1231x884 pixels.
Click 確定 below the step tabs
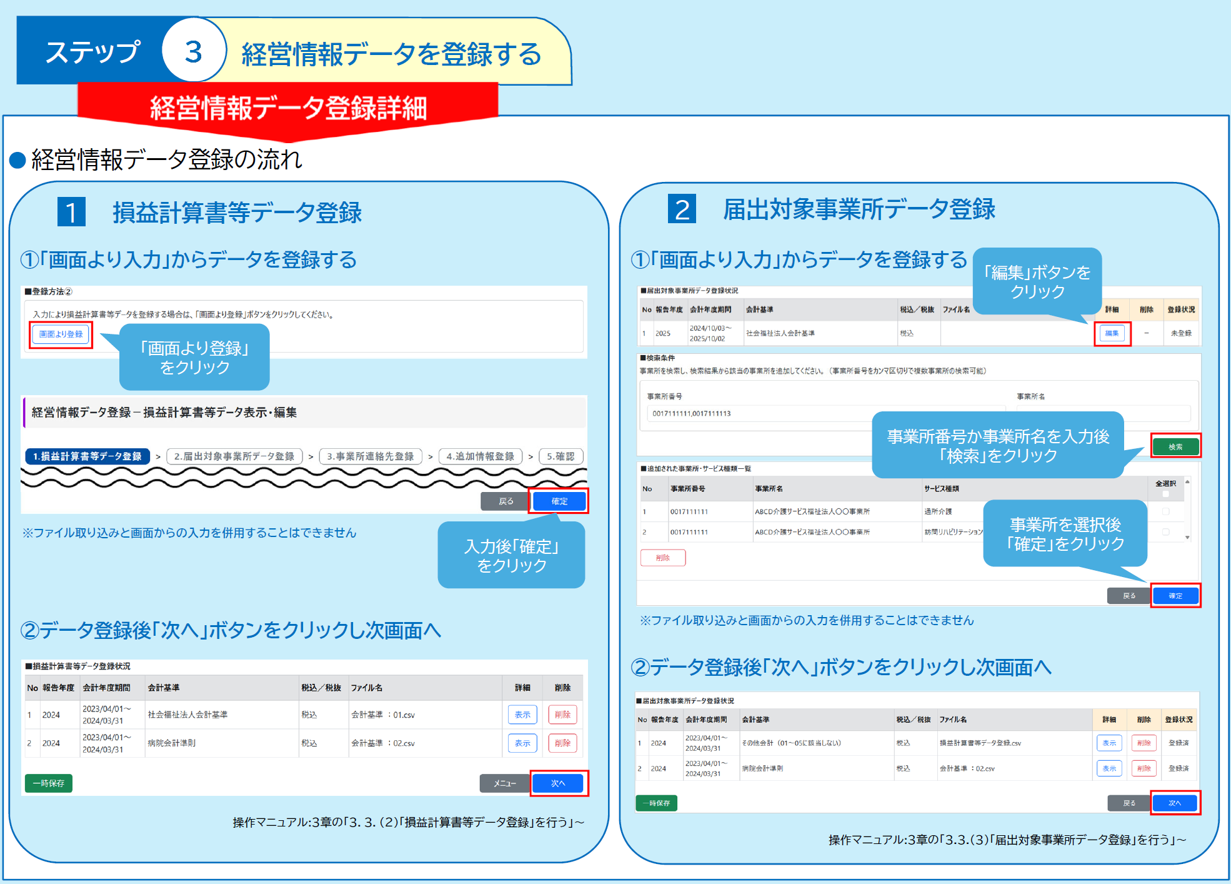[559, 501]
